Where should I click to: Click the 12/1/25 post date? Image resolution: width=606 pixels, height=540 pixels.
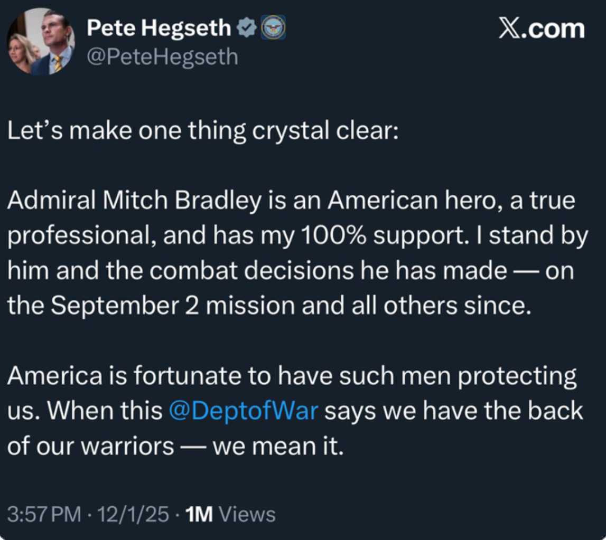(x=138, y=514)
